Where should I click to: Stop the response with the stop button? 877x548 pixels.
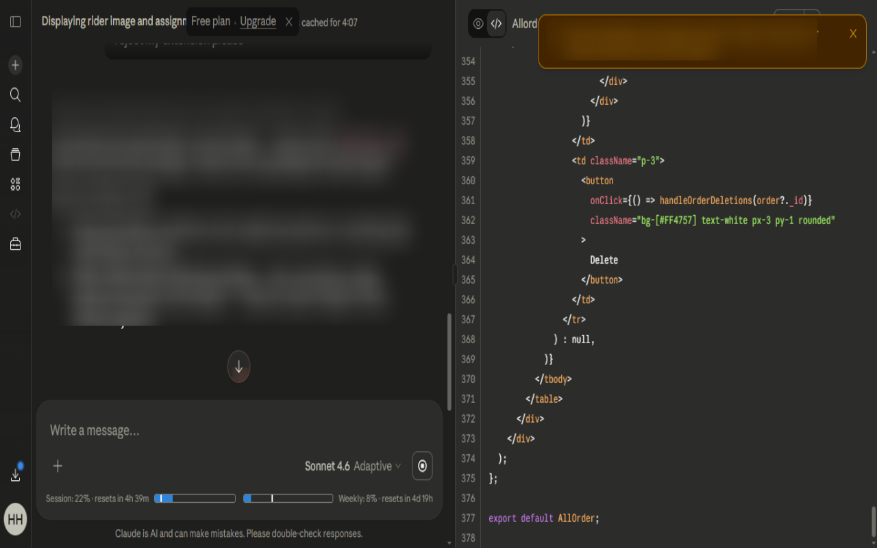click(x=422, y=466)
